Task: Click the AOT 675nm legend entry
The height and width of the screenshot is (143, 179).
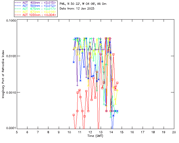Action: tap(36, 9)
